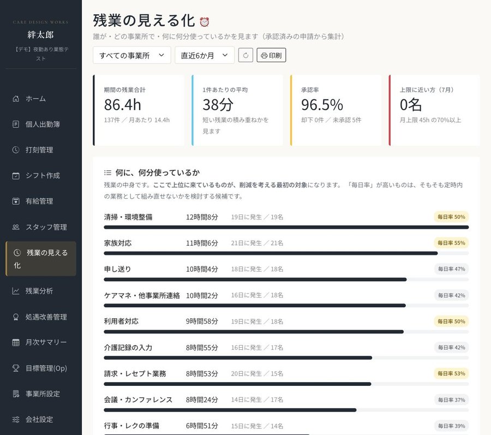Click 却下 0件 / 未承認 5件 text
This screenshot has height=435, width=491.
point(331,120)
